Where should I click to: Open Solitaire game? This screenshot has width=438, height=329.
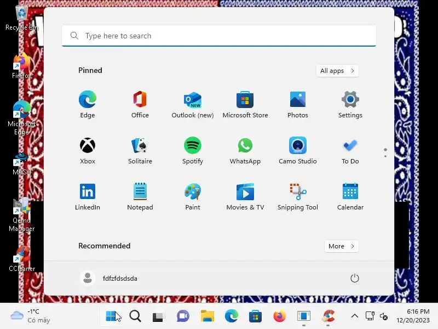point(140,150)
